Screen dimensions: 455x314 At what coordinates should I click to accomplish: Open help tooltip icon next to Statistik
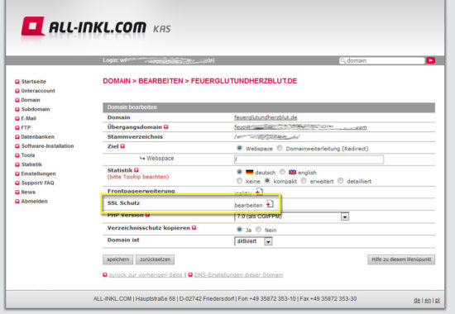[136, 170]
